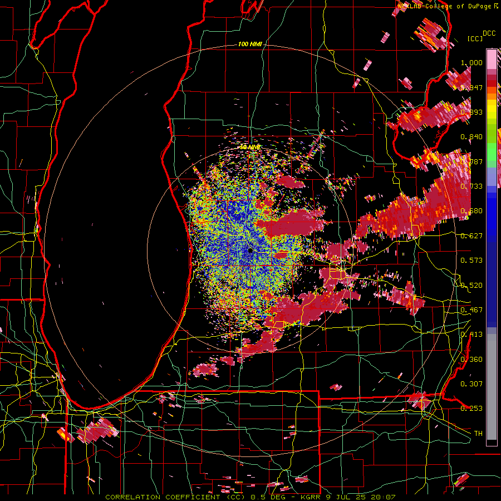Click the 0.307 legend value

tap(471, 384)
